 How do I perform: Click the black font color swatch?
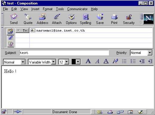74,62
